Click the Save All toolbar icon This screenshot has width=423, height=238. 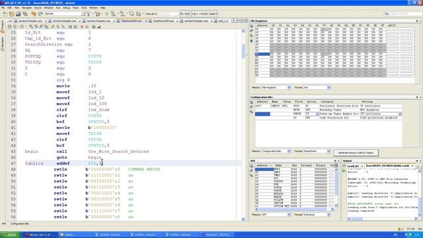click(25, 14)
